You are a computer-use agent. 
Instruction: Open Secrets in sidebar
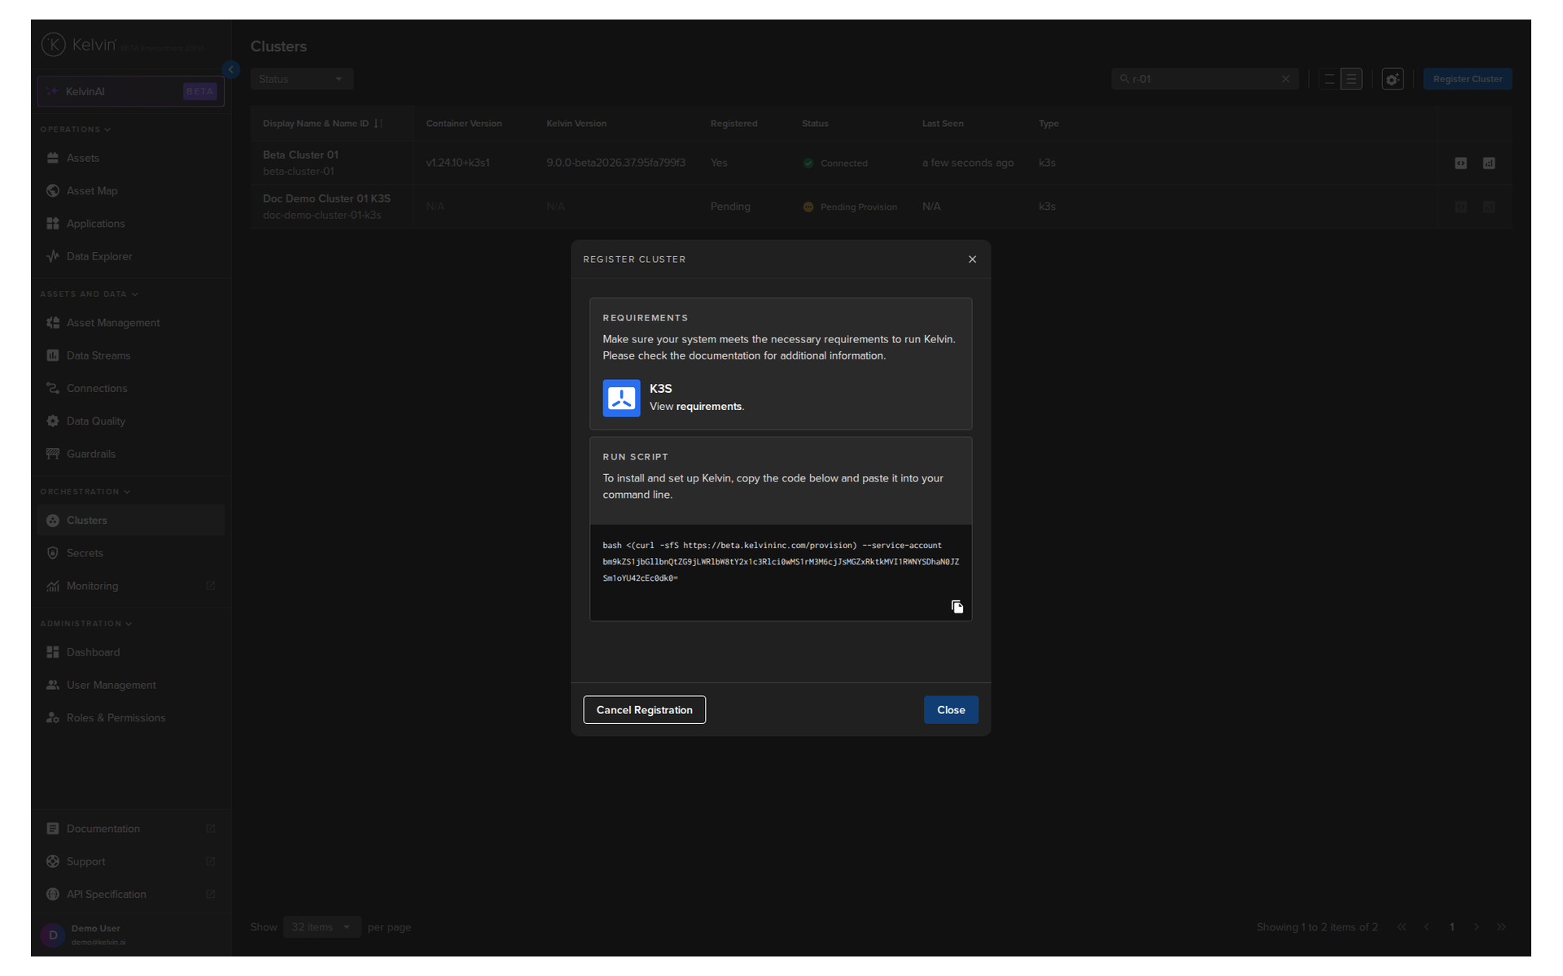point(85,553)
